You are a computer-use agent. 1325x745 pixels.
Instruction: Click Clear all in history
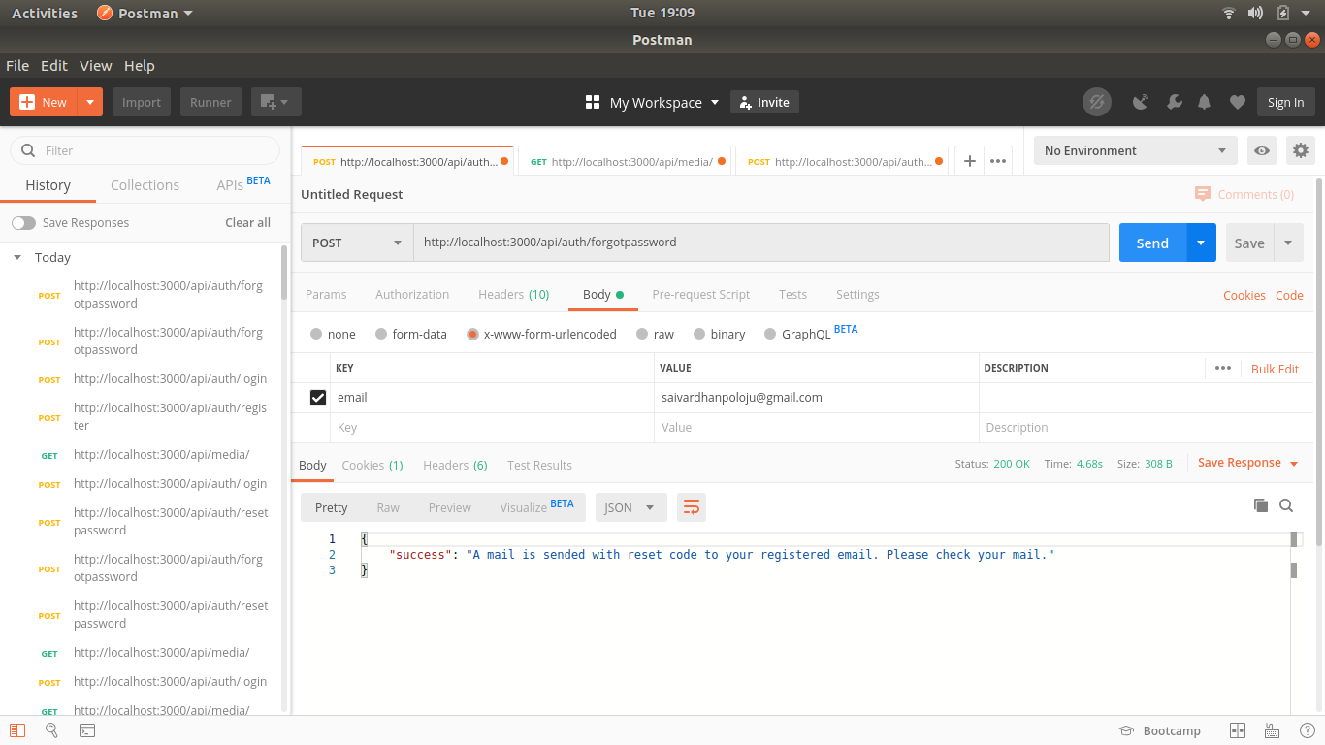pyautogui.click(x=247, y=222)
